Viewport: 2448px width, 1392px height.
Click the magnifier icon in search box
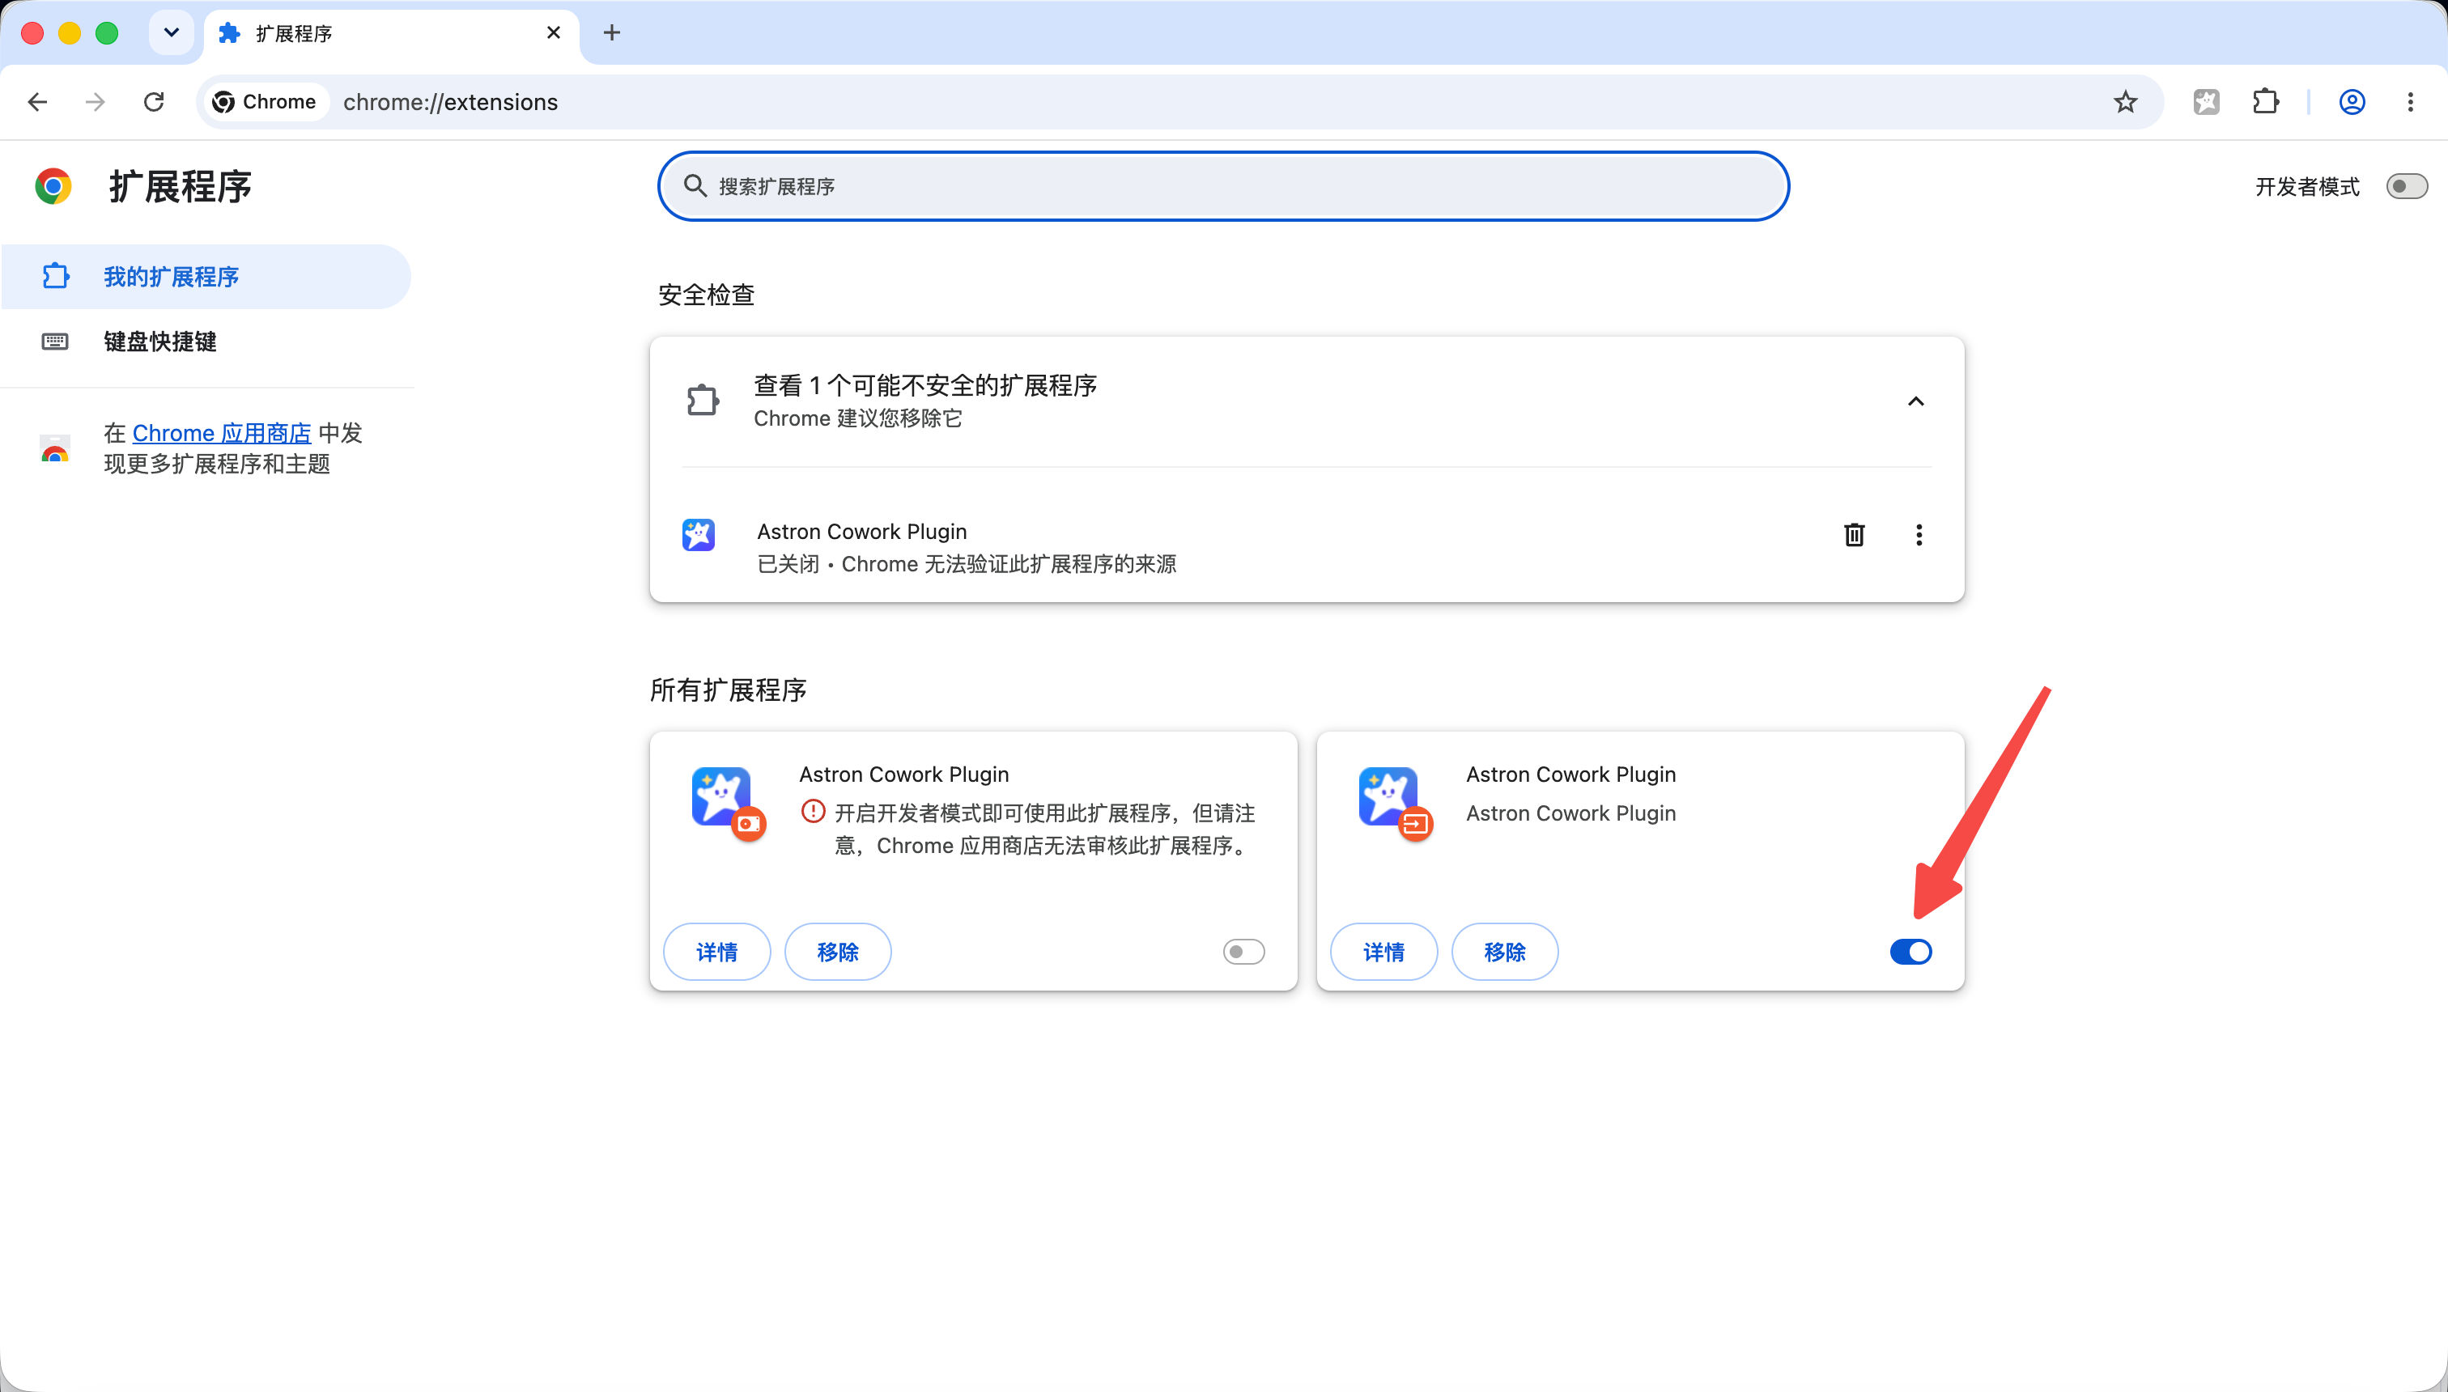tap(695, 185)
